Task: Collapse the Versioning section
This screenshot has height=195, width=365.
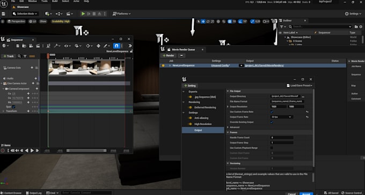Action: [228, 163]
